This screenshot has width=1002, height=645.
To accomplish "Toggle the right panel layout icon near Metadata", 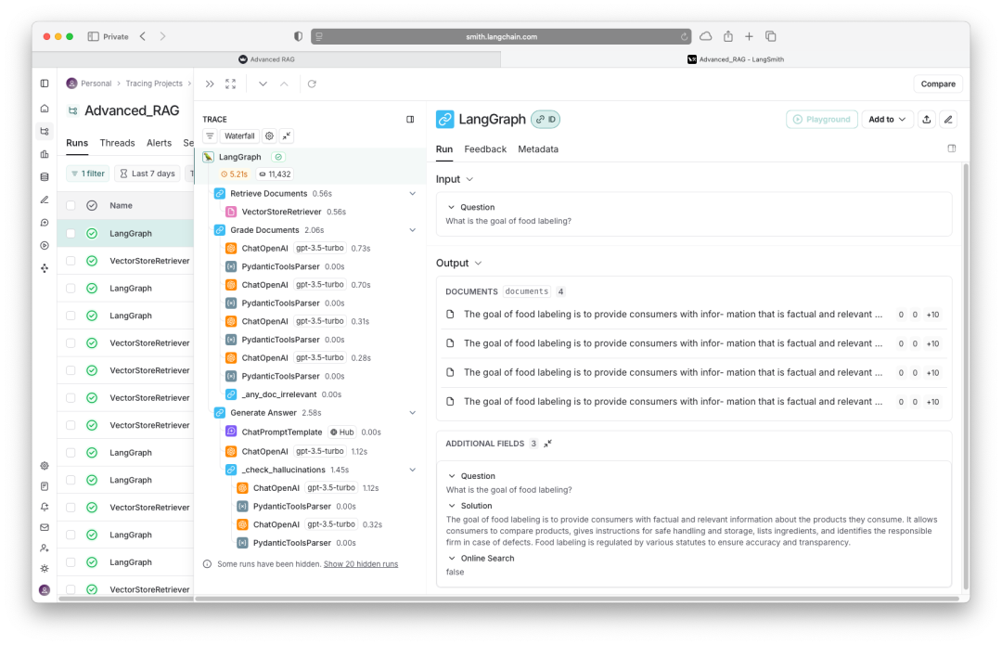I will pos(952,148).
